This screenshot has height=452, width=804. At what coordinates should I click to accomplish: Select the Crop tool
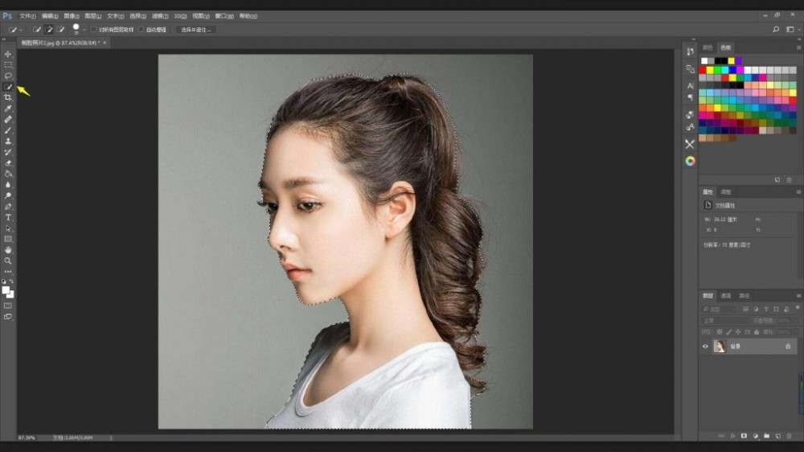coord(8,97)
